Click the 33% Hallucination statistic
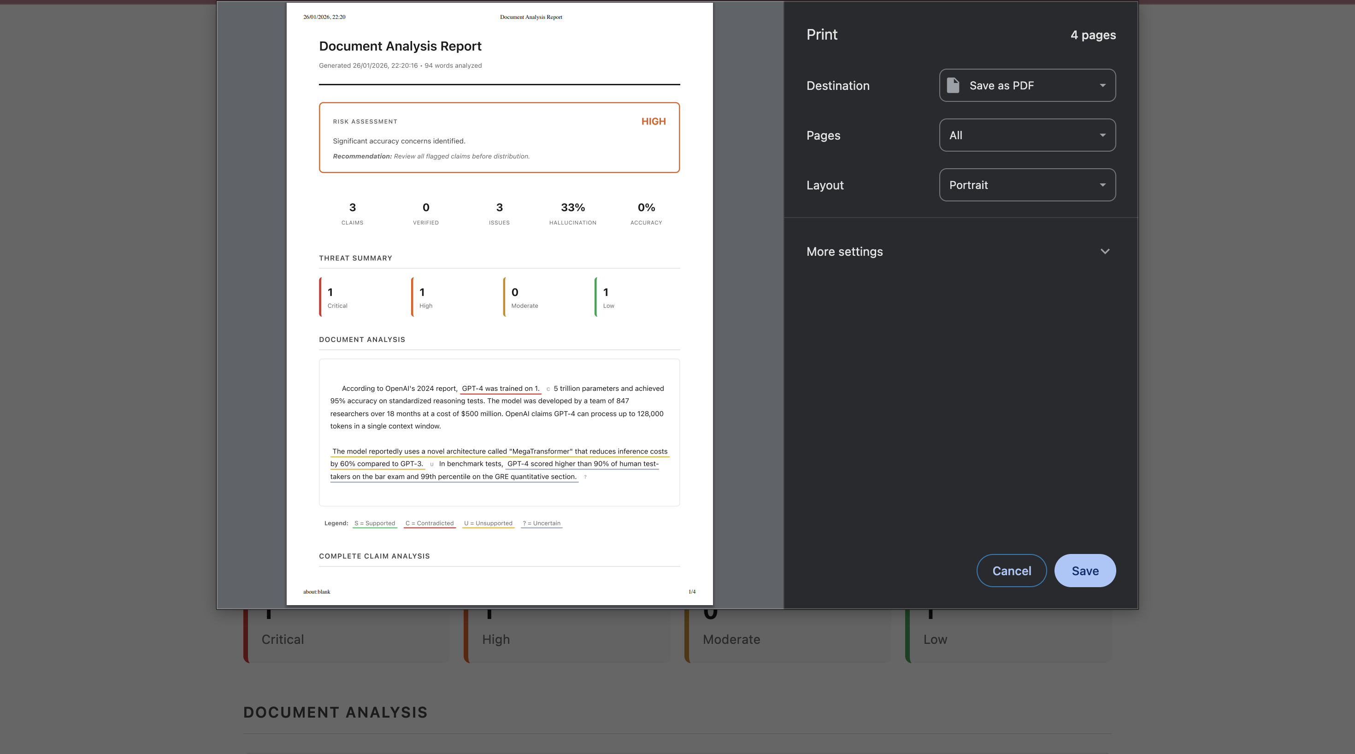Screen dimensions: 1355x754 tap(572, 207)
